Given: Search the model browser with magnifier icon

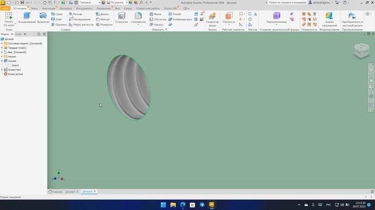Looking at the screenshot, I should click(x=39, y=34).
